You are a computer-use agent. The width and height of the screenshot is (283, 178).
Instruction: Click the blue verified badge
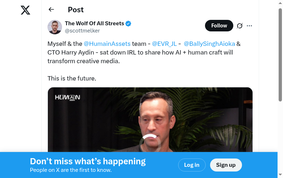click(128, 24)
